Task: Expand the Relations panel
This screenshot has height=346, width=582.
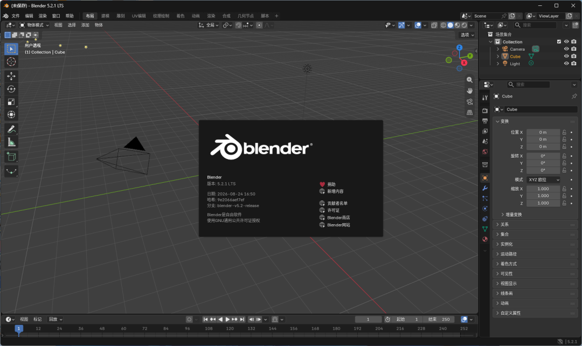Action: (536, 225)
